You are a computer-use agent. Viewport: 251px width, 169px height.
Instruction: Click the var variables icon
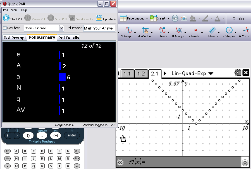175,18
